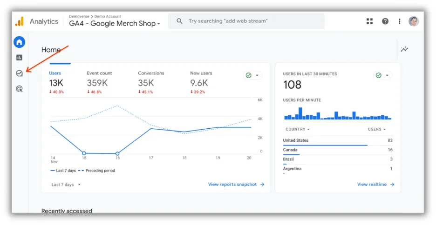Click the Canada country row
The height and width of the screenshot is (225, 436).
tap(338, 150)
